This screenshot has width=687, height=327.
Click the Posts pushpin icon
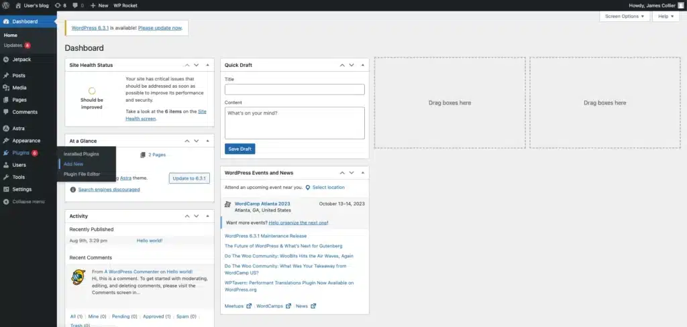point(5,75)
